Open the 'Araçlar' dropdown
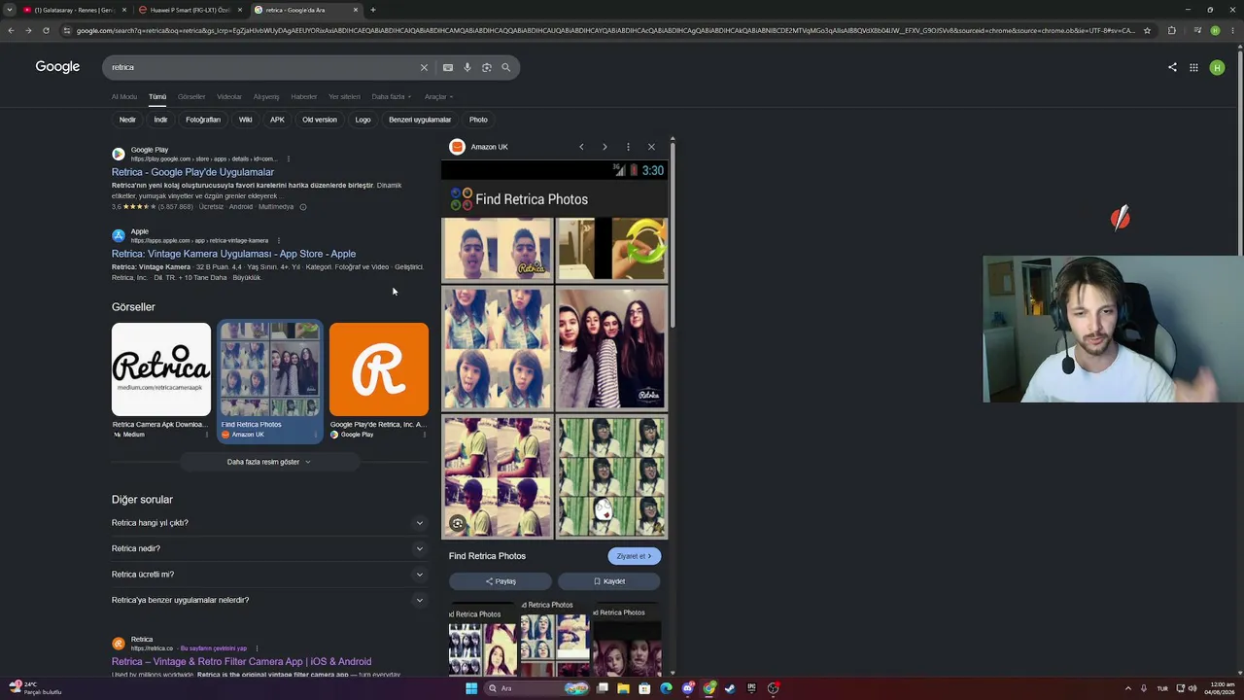The height and width of the screenshot is (700, 1244). pyautogui.click(x=439, y=97)
